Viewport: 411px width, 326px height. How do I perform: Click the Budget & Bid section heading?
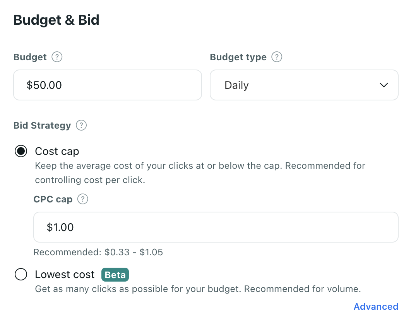point(56,20)
